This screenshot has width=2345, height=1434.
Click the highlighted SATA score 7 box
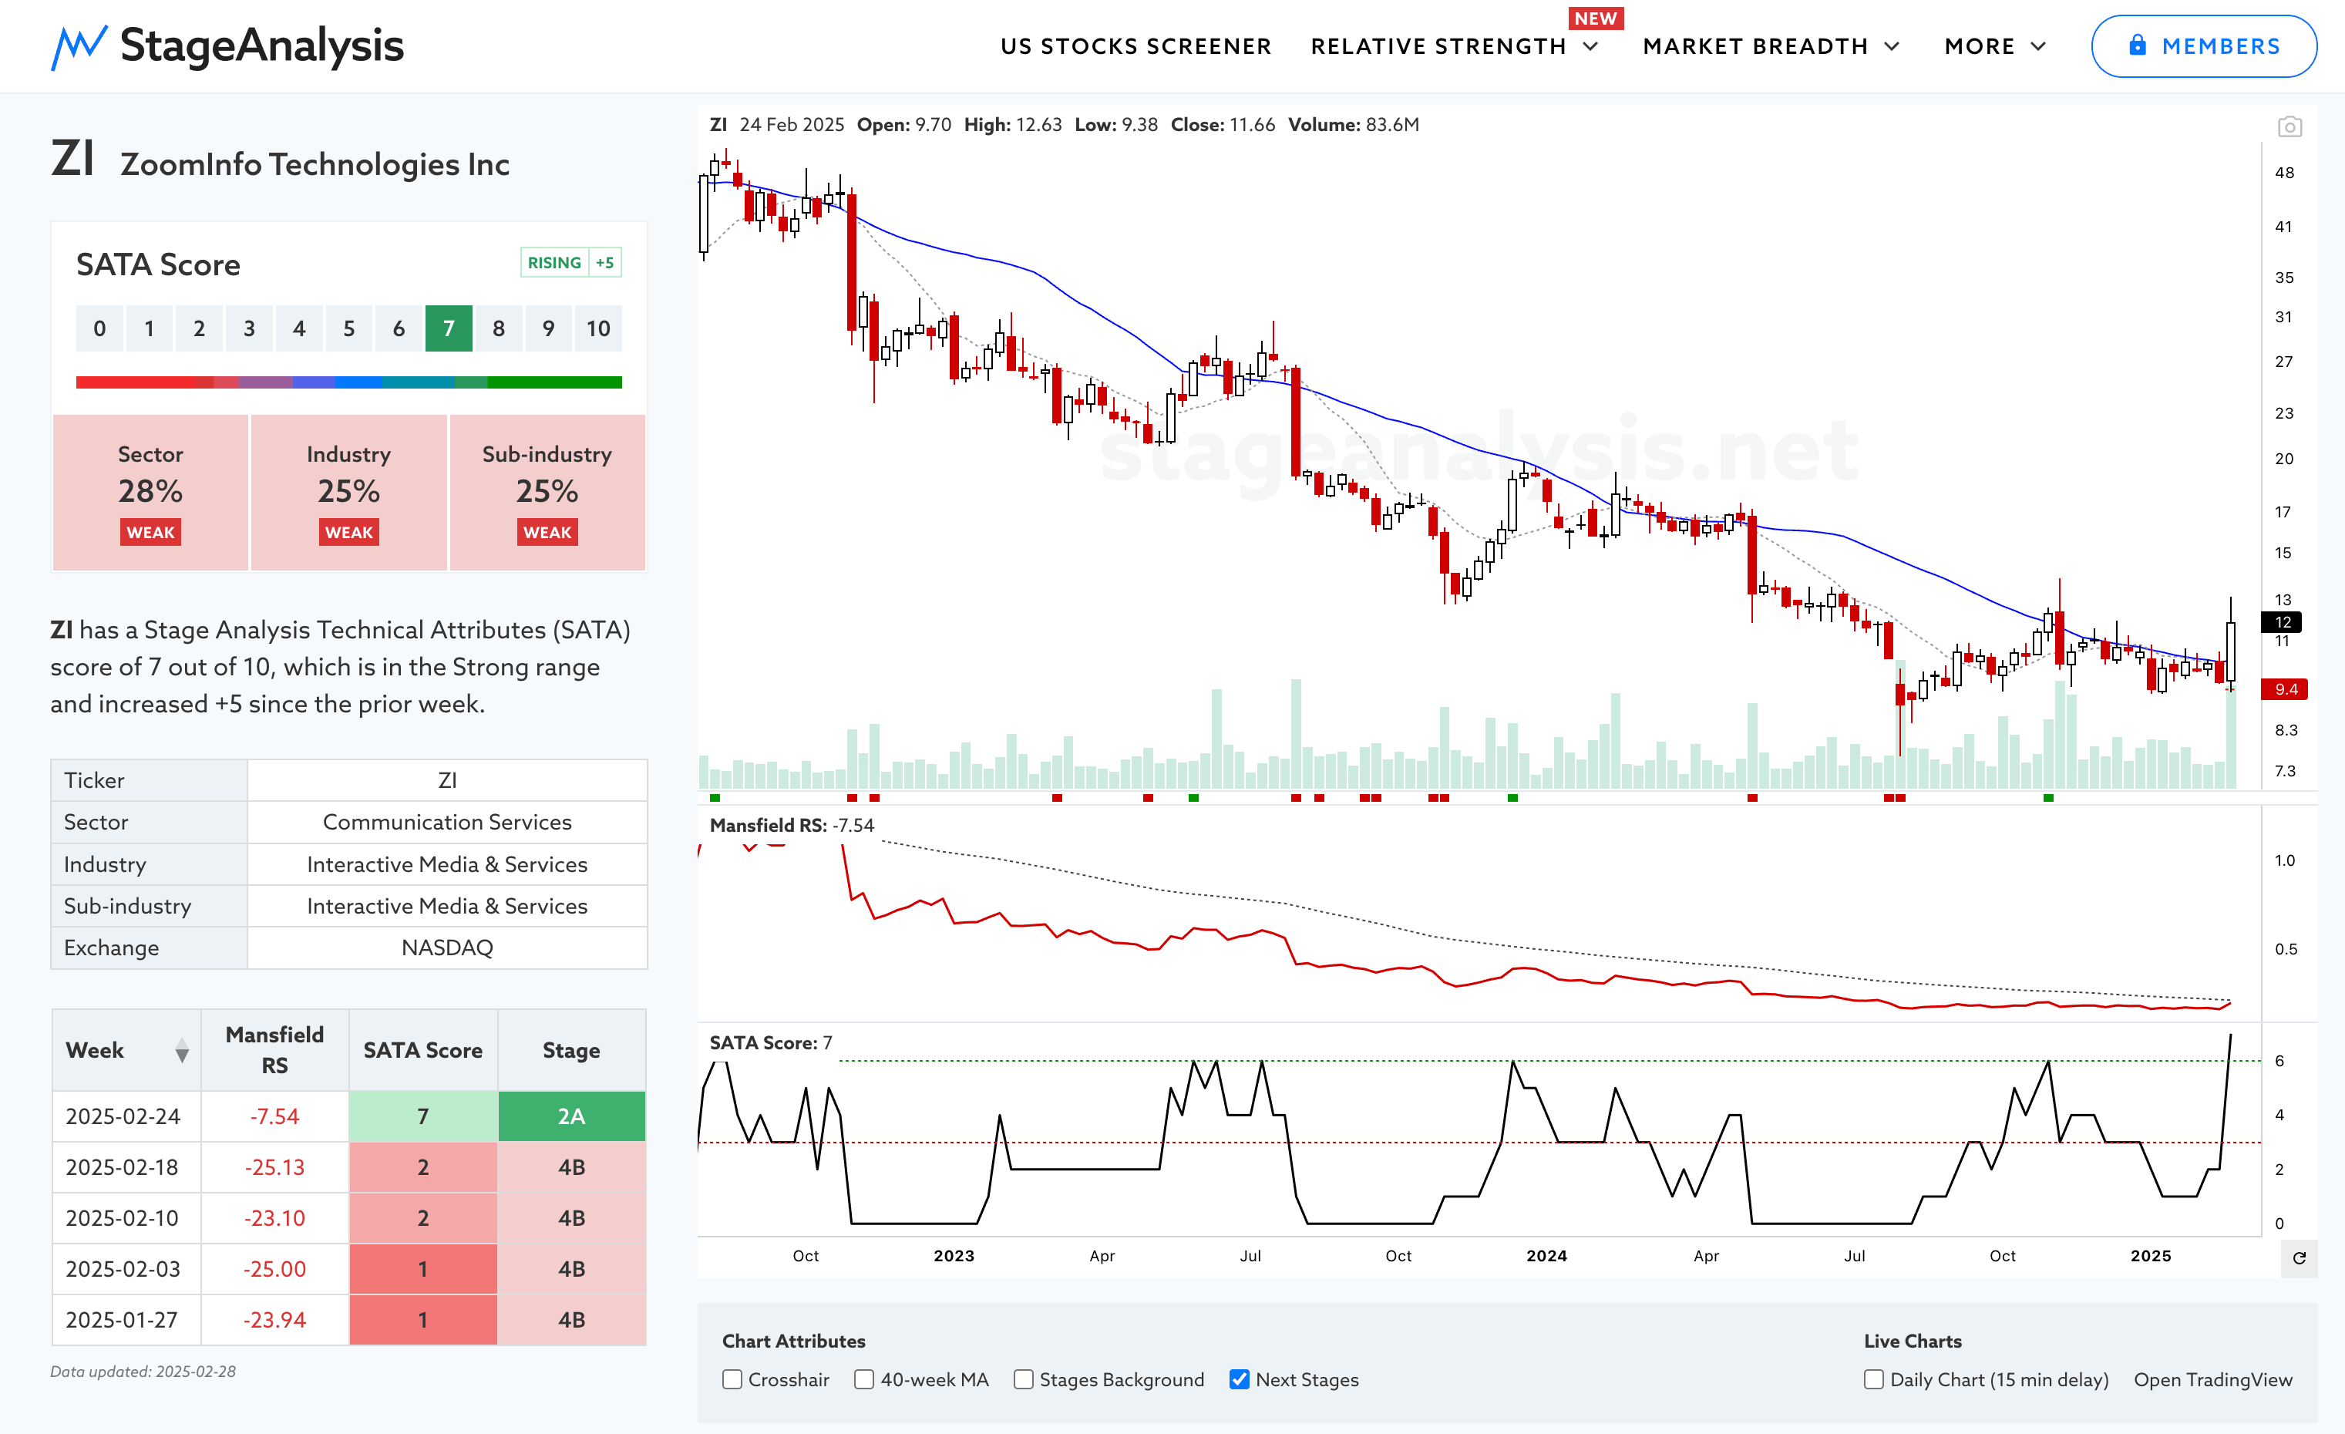tap(449, 329)
